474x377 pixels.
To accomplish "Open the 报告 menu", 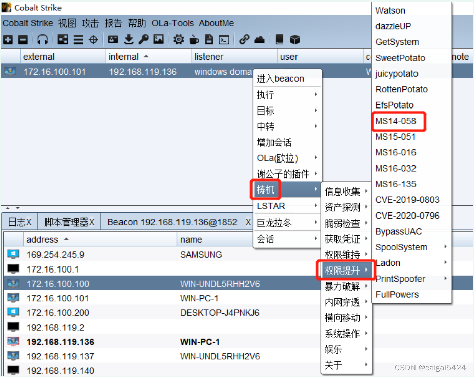I will click(x=113, y=23).
